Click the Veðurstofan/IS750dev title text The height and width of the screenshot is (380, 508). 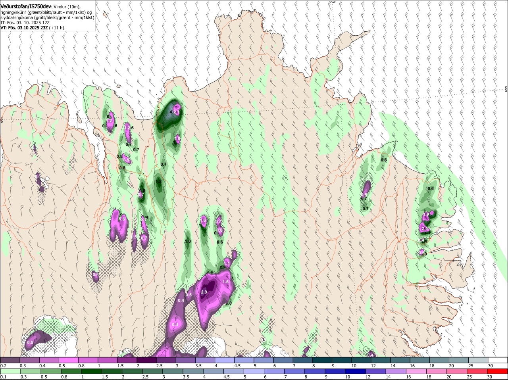pyautogui.click(x=26, y=7)
